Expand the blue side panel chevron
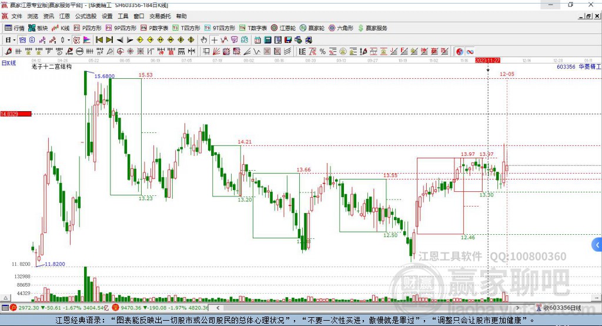The height and width of the screenshot is (326, 602). tap(597, 245)
